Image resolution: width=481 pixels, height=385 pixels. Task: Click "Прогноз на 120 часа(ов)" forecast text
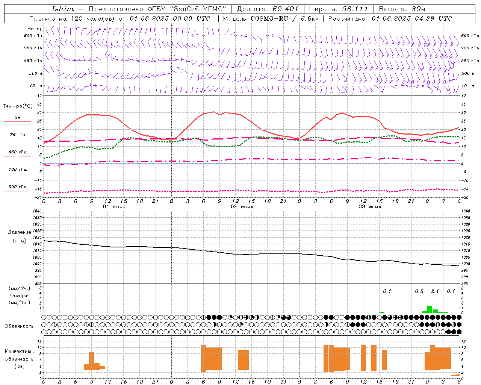[x=72, y=18]
